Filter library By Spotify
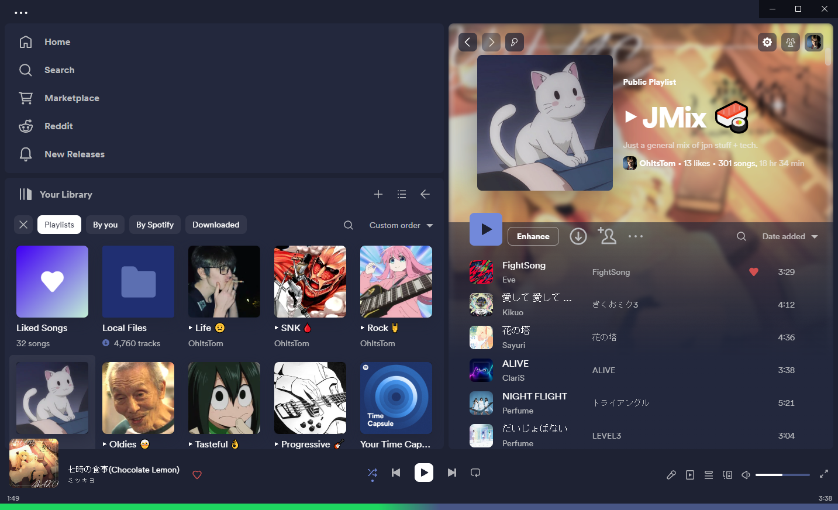This screenshot has width=838, height=510. coord(155,225)
